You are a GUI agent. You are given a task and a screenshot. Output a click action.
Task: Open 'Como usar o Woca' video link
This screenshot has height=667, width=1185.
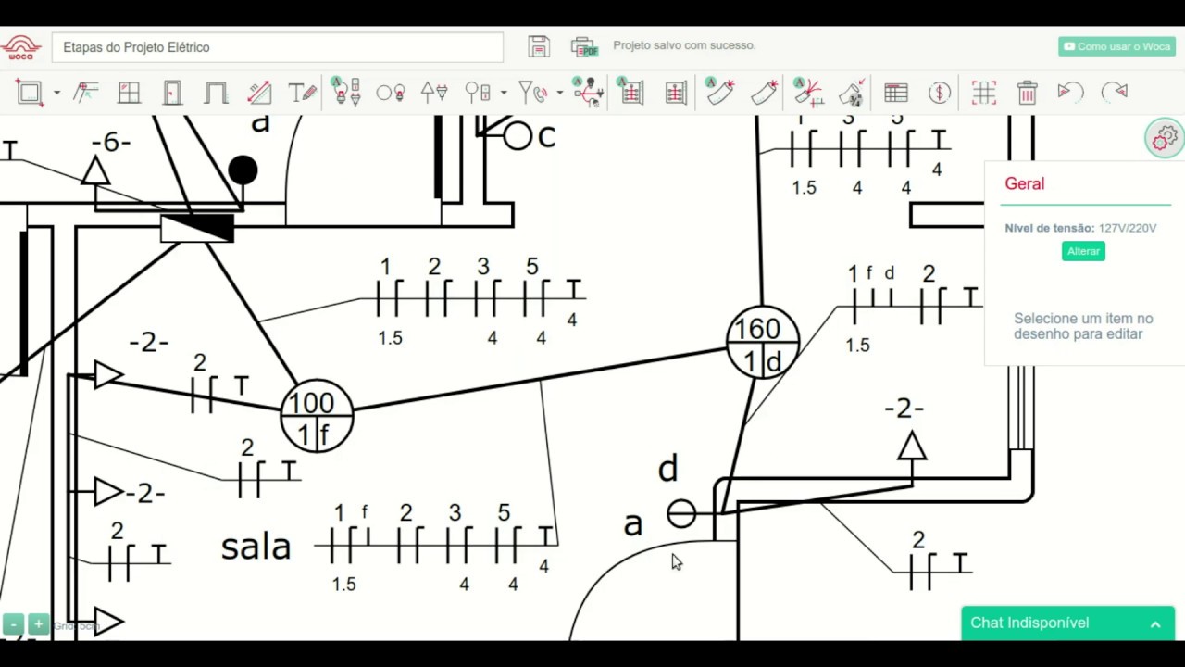tap(1116, 46)
